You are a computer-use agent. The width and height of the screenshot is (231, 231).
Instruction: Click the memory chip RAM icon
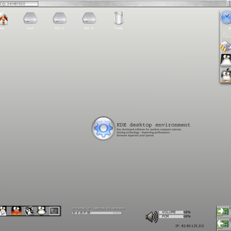(x=225, y=46)
